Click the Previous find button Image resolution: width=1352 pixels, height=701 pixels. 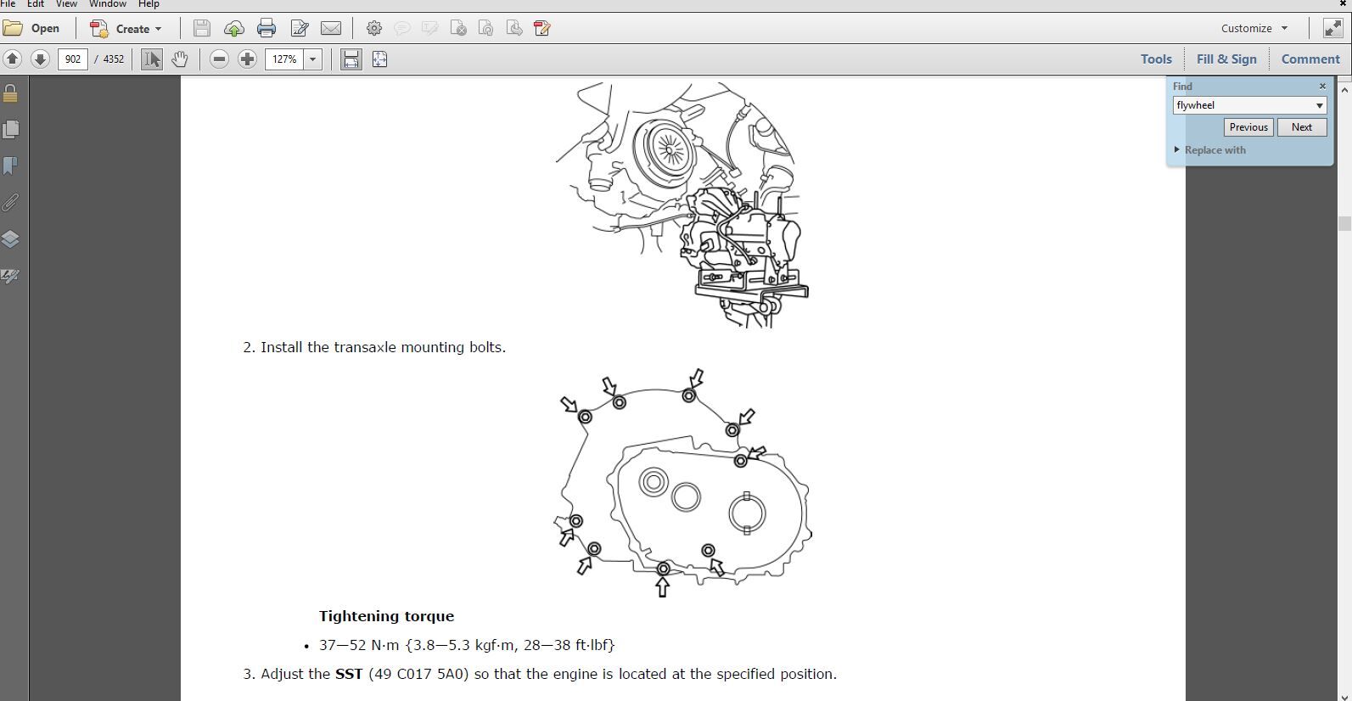click(1248, 127)
